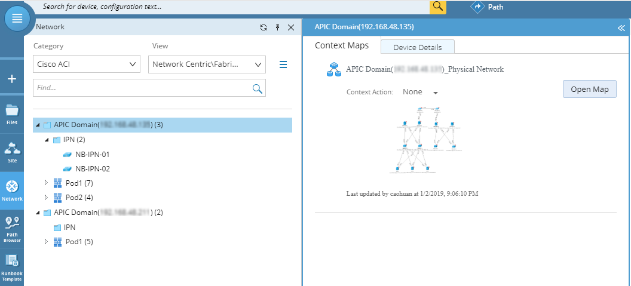Open the physical network map thumbnail

(x=426, y=140)
